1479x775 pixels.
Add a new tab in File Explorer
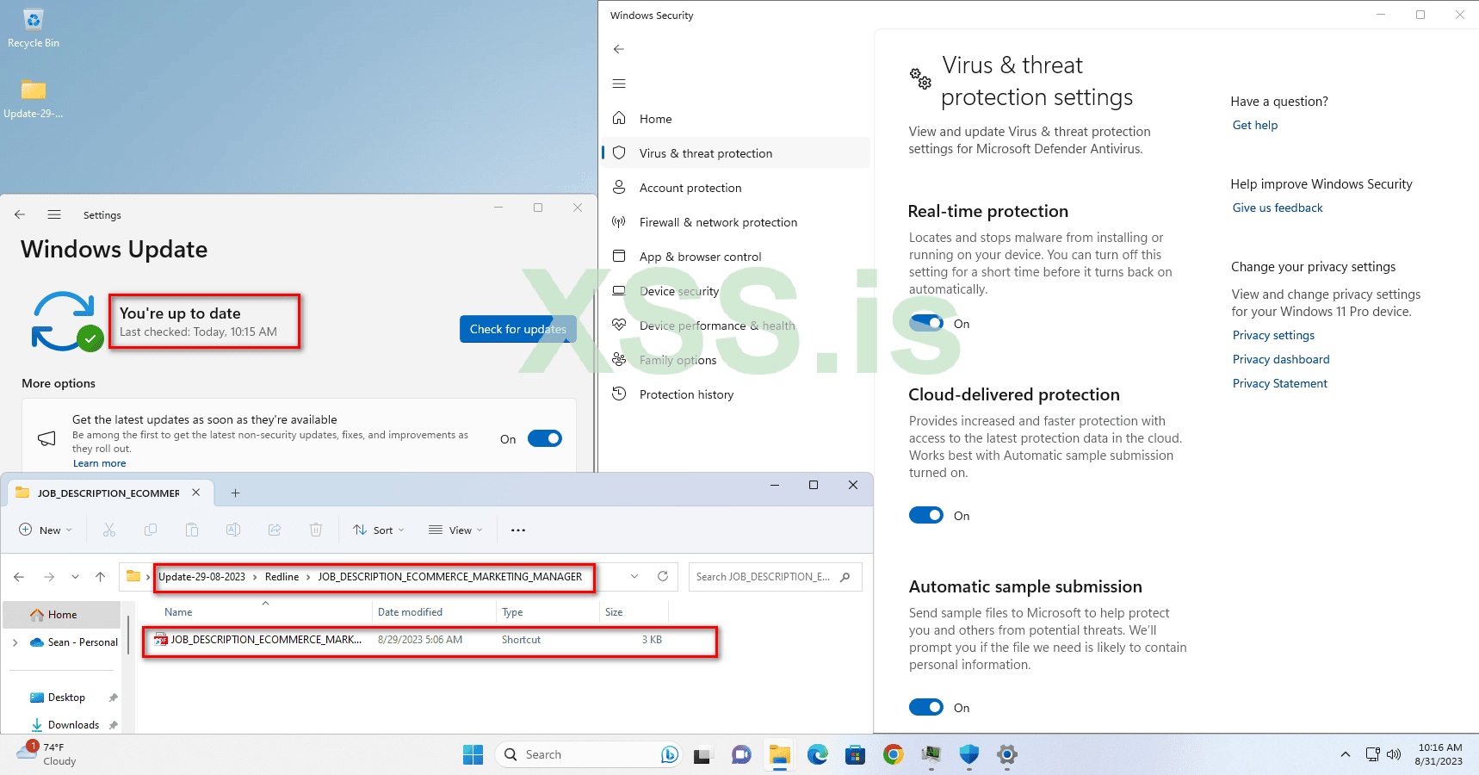click(235, 493)
